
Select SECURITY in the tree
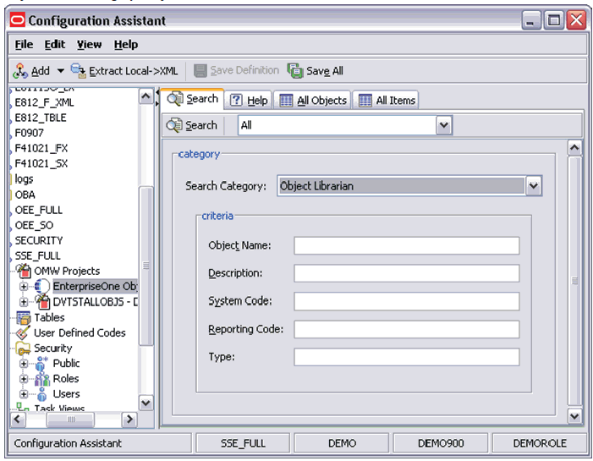(39, 240)
